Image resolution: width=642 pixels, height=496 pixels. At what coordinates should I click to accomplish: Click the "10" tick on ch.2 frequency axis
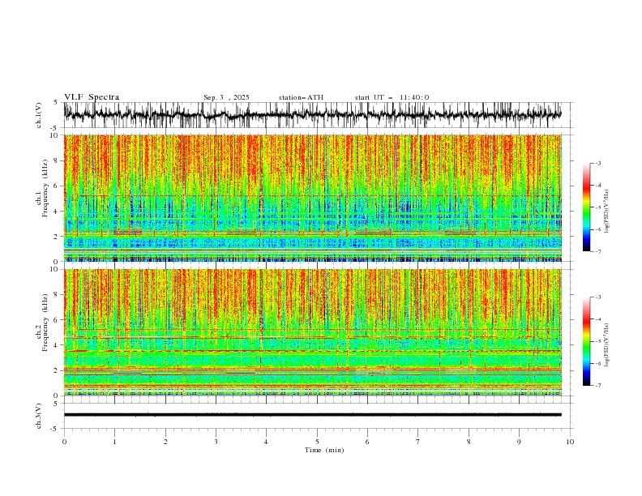pos(55,269)
